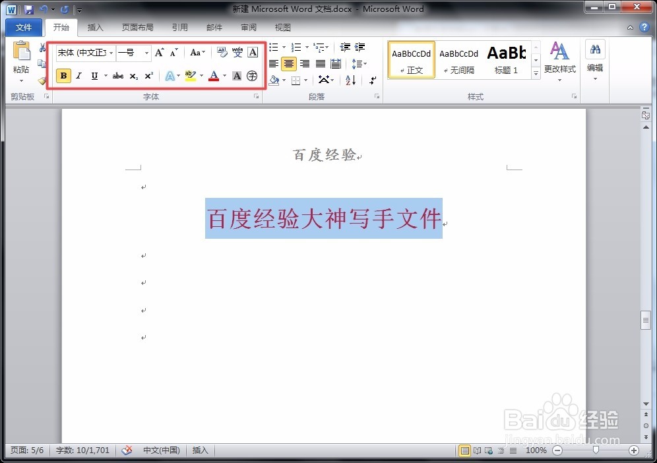
Task: Expand the styles gallery More arrow
Action: tap(536, 73)
